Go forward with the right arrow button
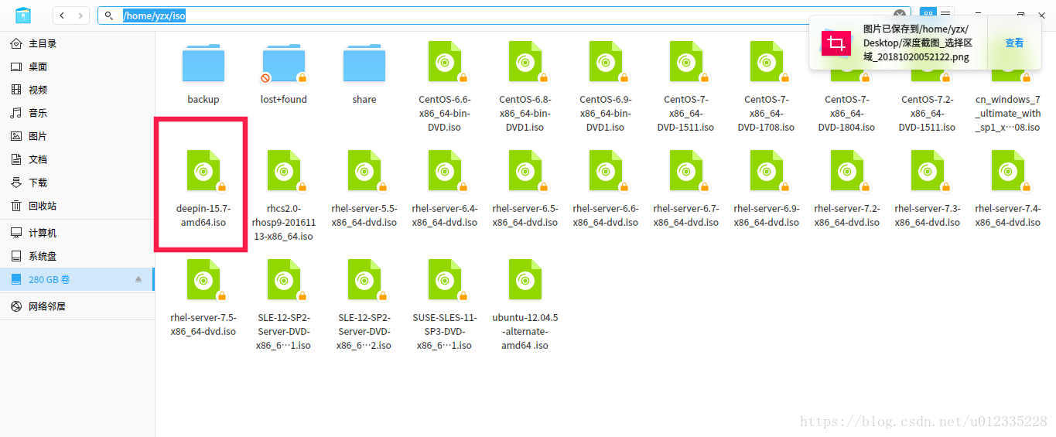Screen dimensions: 1056x437 click(80, 15)
